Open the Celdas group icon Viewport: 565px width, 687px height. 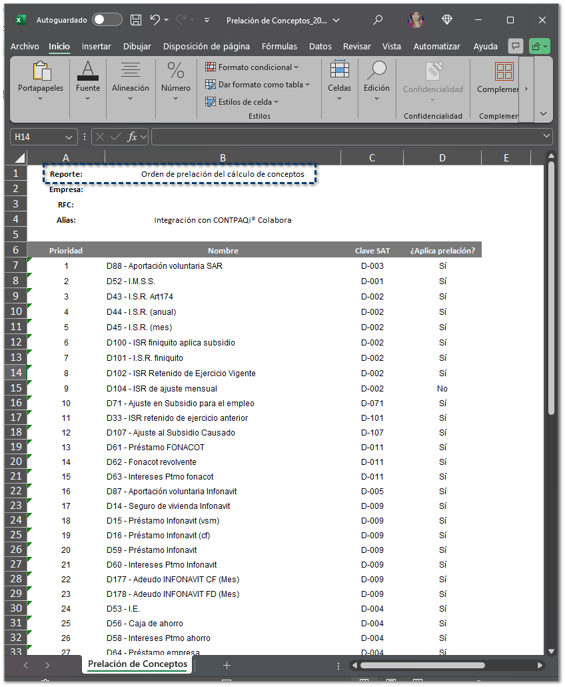point(339,71)
